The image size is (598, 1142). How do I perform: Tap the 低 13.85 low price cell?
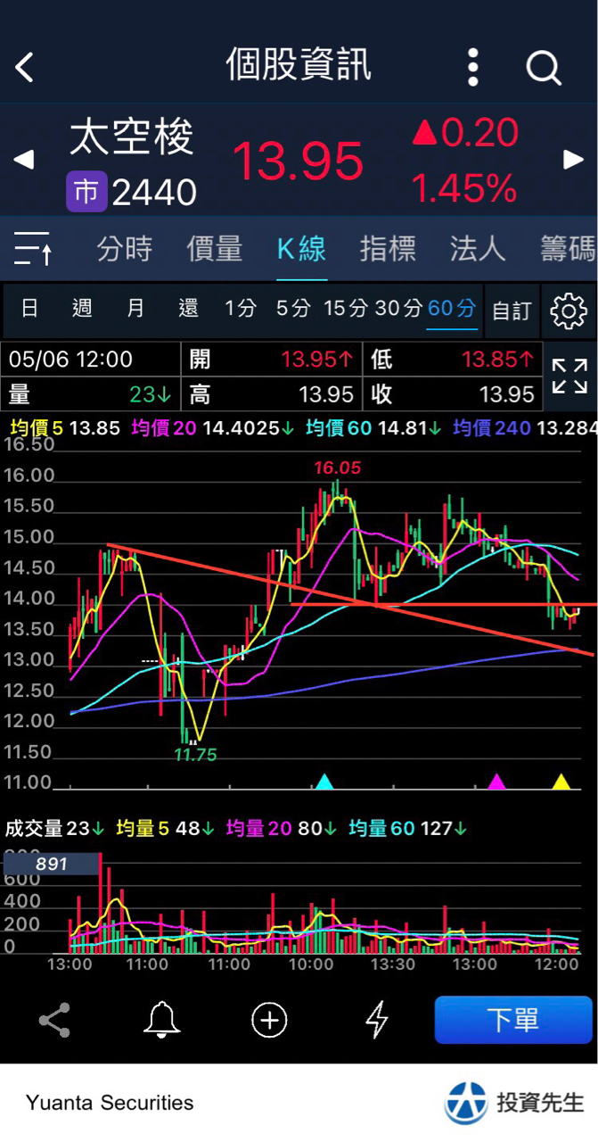point(453,360)
